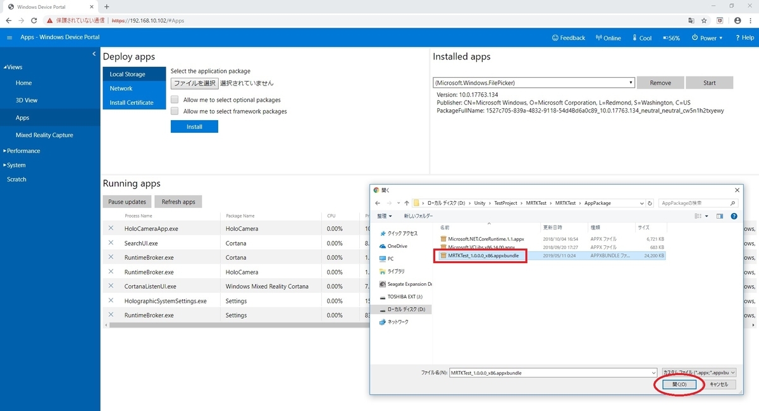Open Home in the sidebar

[x=23, y=83]
